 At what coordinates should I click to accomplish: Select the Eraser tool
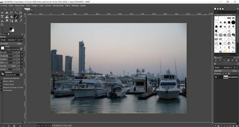point(21,17)
